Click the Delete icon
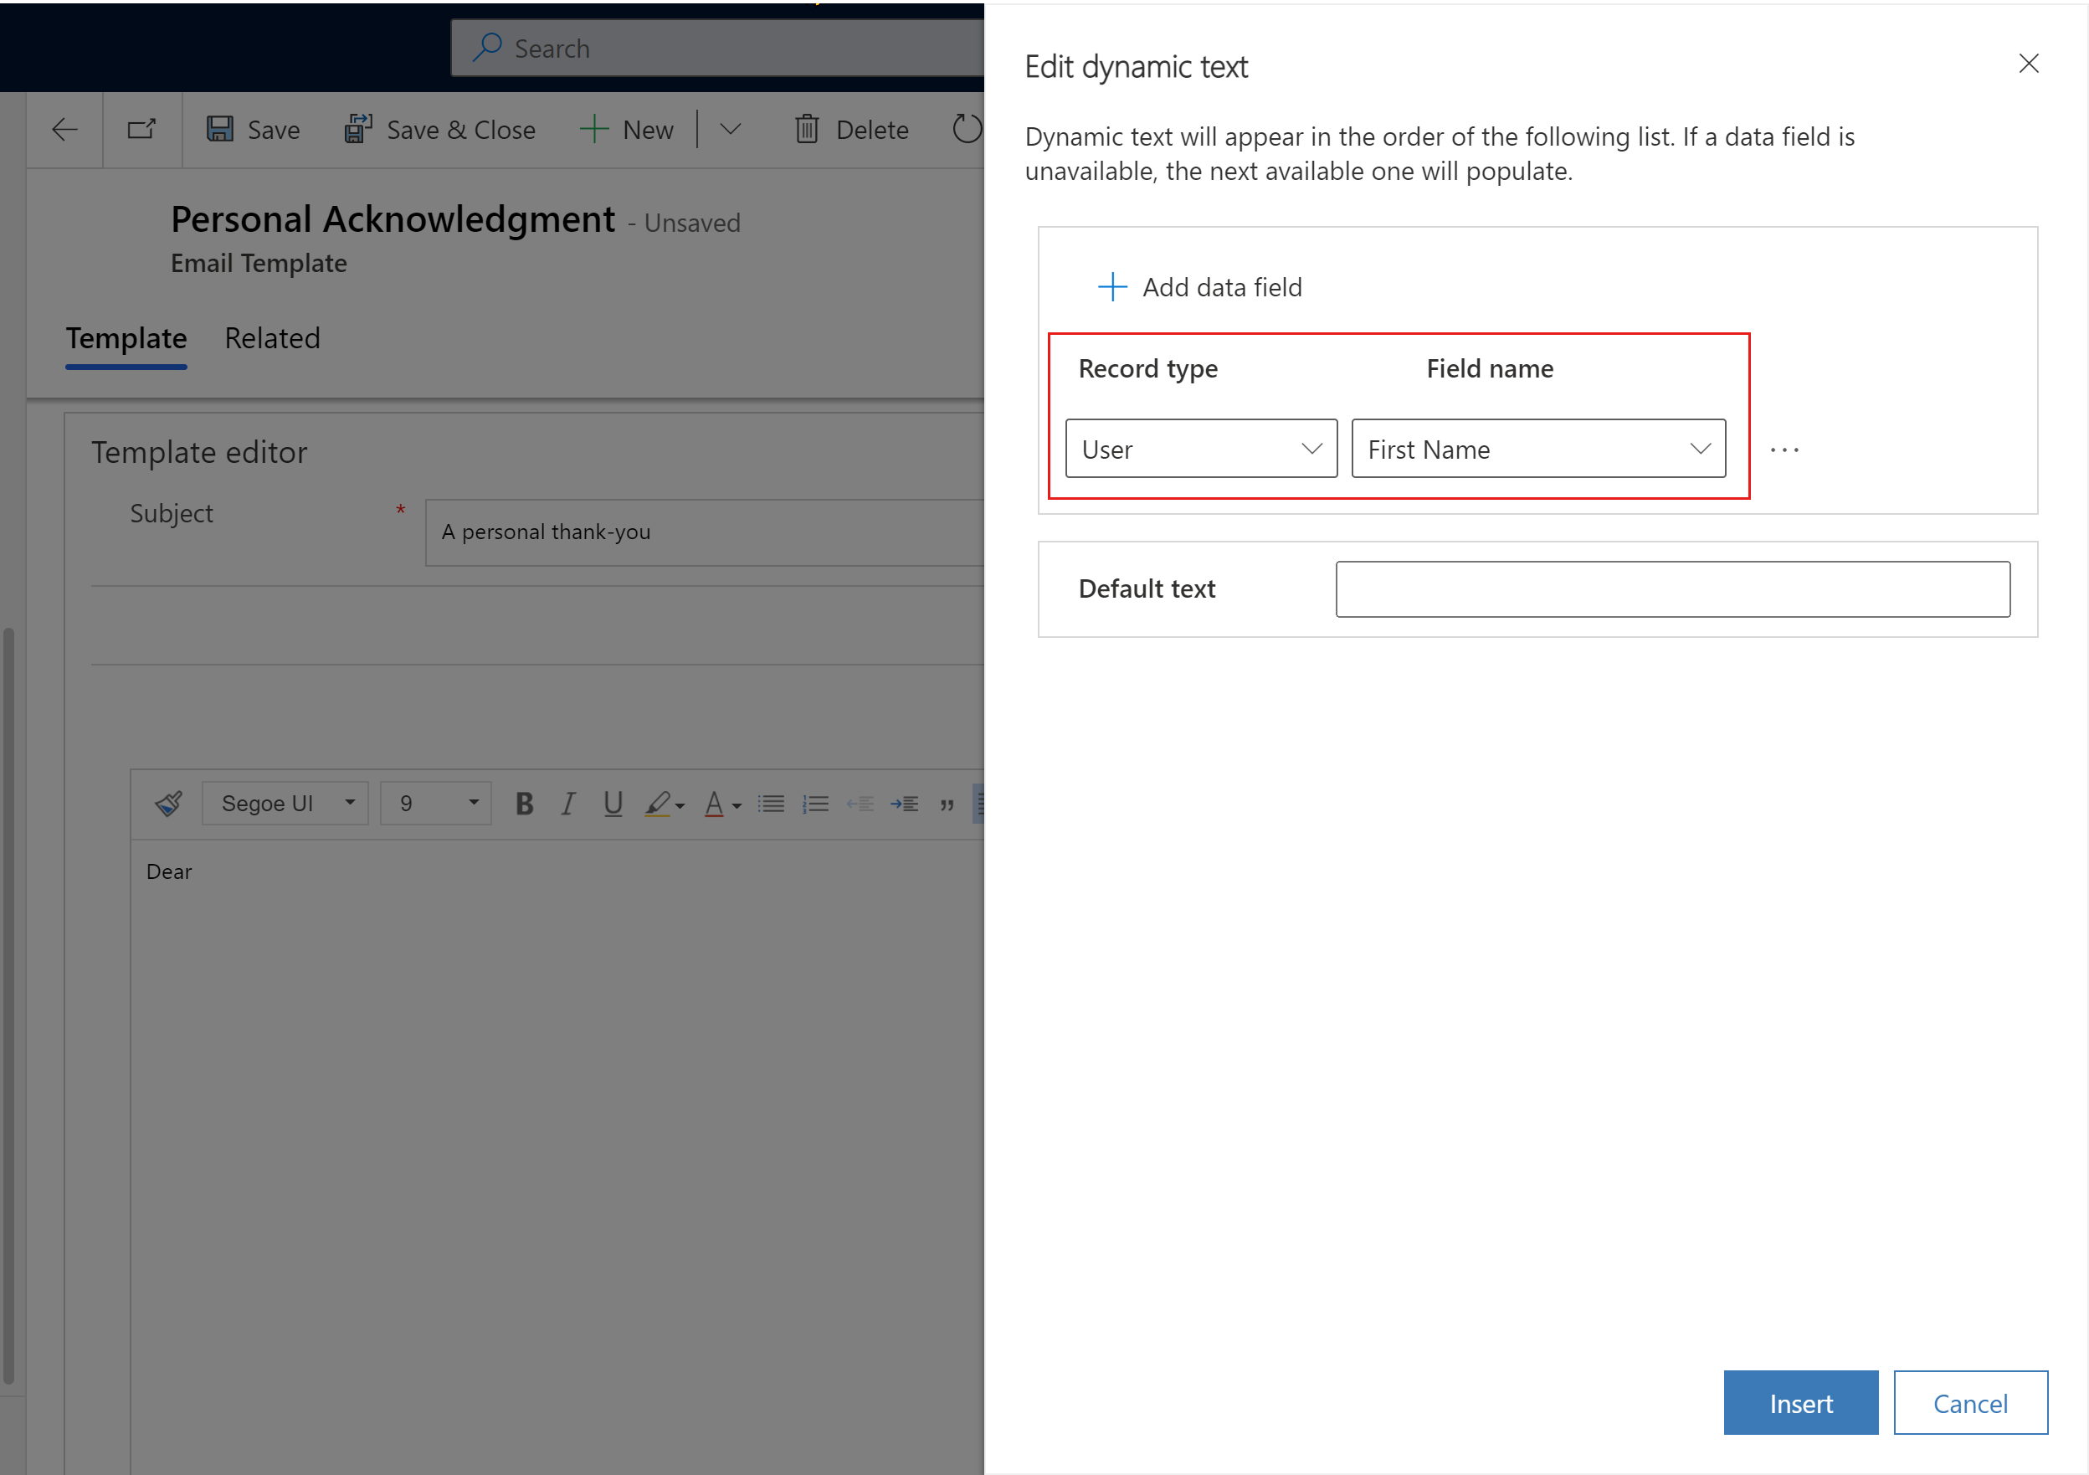This screenshot has width=2089, height=1475. tap(804, 128)
